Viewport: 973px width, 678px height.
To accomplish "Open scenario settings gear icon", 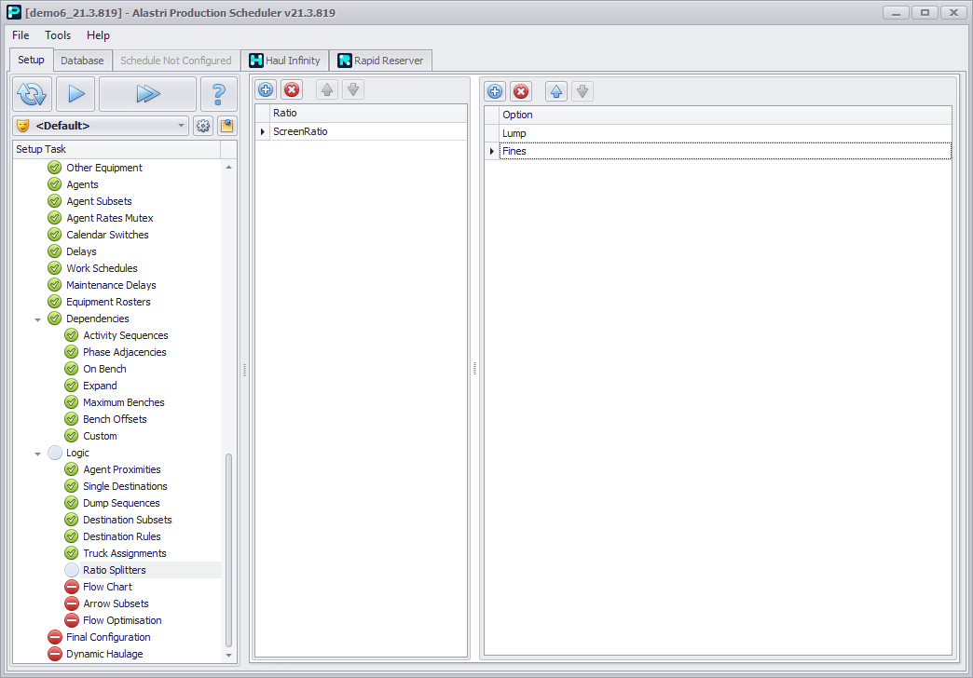I will [x=203, y=126].
